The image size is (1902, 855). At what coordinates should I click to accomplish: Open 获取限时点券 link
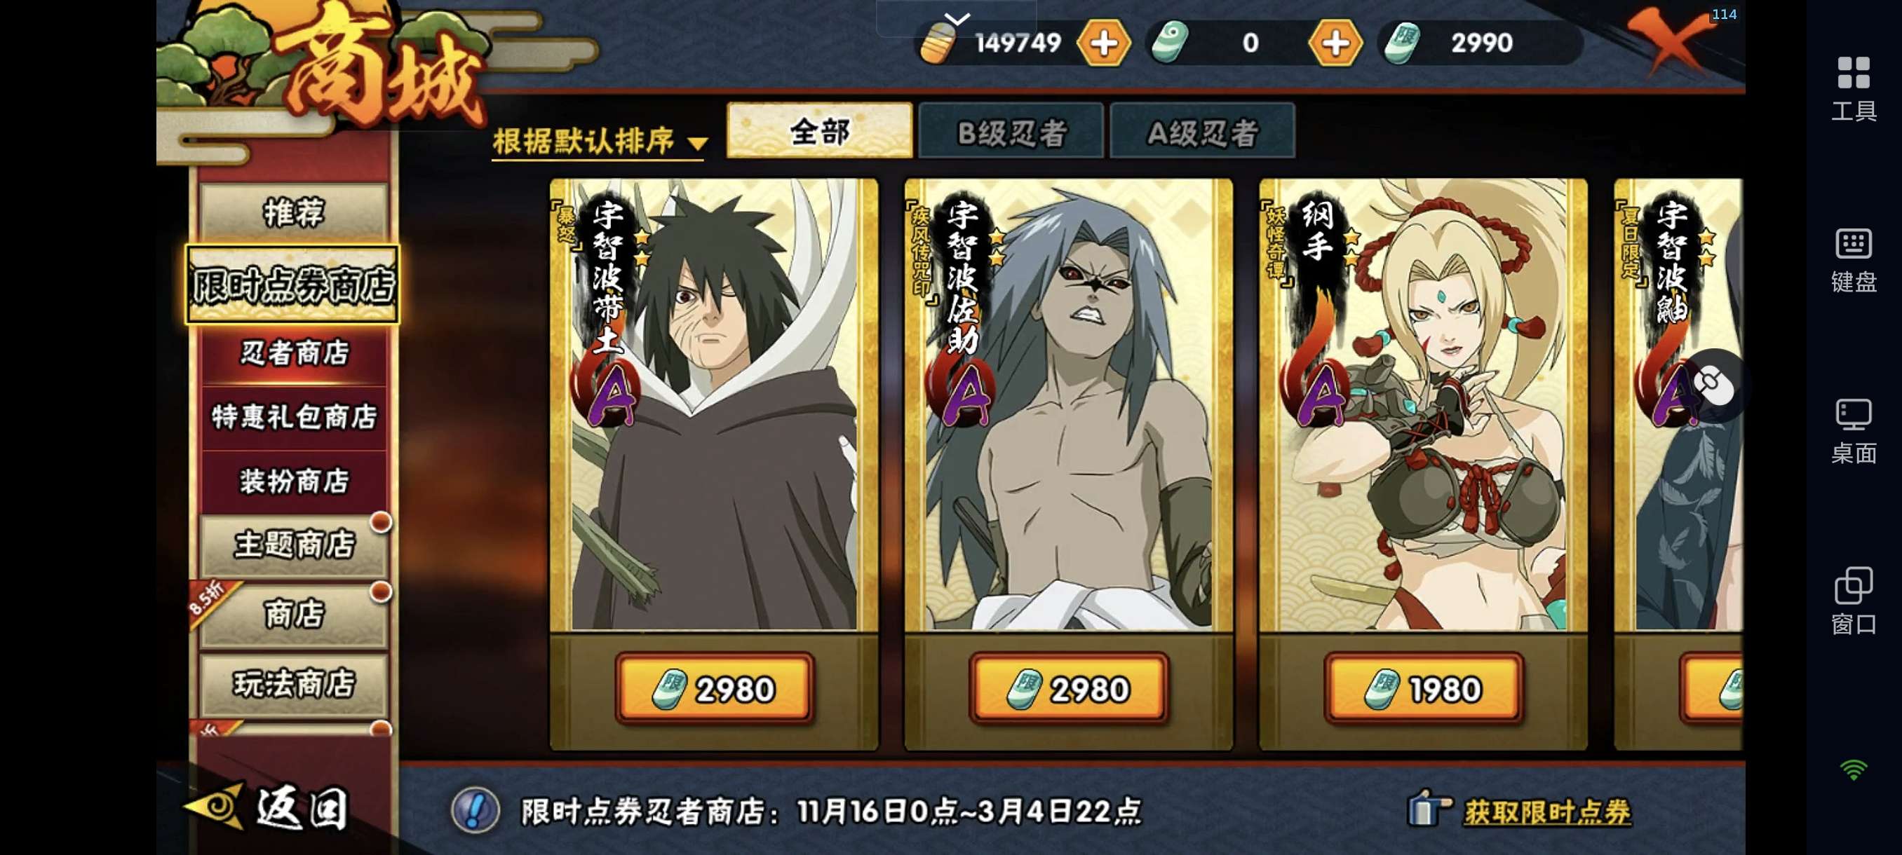coord(1546,812)
